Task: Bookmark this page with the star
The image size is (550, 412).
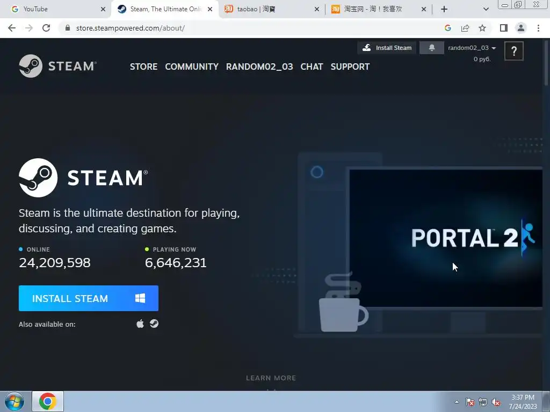Action: [x=482, y=28]
